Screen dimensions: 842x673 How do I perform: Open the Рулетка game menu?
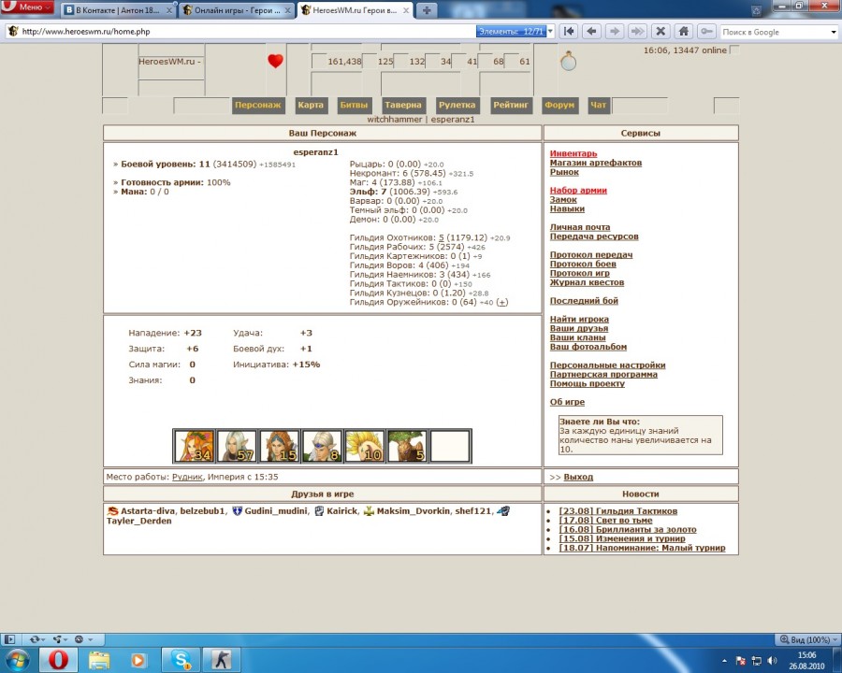pyautogui.click(x=457, y=106)
